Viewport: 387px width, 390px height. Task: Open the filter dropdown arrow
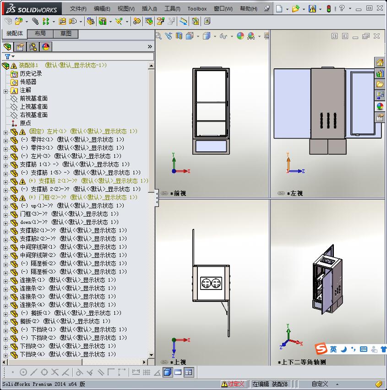[x=13, y=56]
